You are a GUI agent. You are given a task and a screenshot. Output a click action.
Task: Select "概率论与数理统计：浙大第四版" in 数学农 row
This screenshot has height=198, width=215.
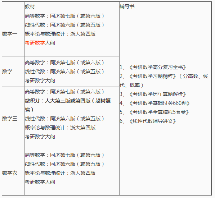pos(60,173)
